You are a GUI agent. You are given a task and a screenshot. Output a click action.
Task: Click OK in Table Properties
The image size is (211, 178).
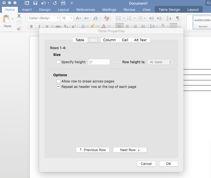pos(168,164)
